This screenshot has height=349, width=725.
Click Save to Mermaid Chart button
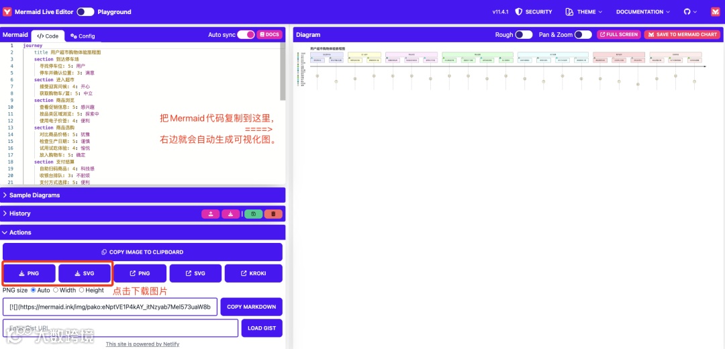click(682, 35)
